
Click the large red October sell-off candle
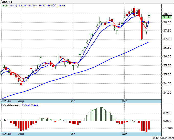(x=142, y=28)
